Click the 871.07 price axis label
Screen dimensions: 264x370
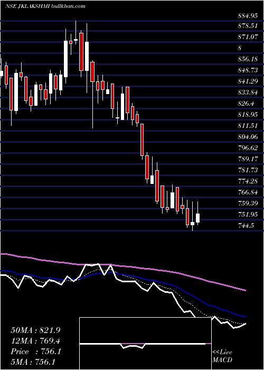click(248, 37)
